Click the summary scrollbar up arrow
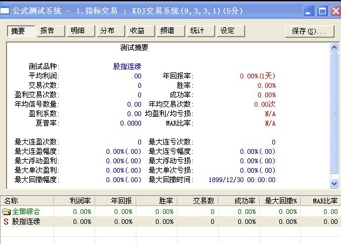Viewport: 341px width, 244px height. (x=335, y=47)
